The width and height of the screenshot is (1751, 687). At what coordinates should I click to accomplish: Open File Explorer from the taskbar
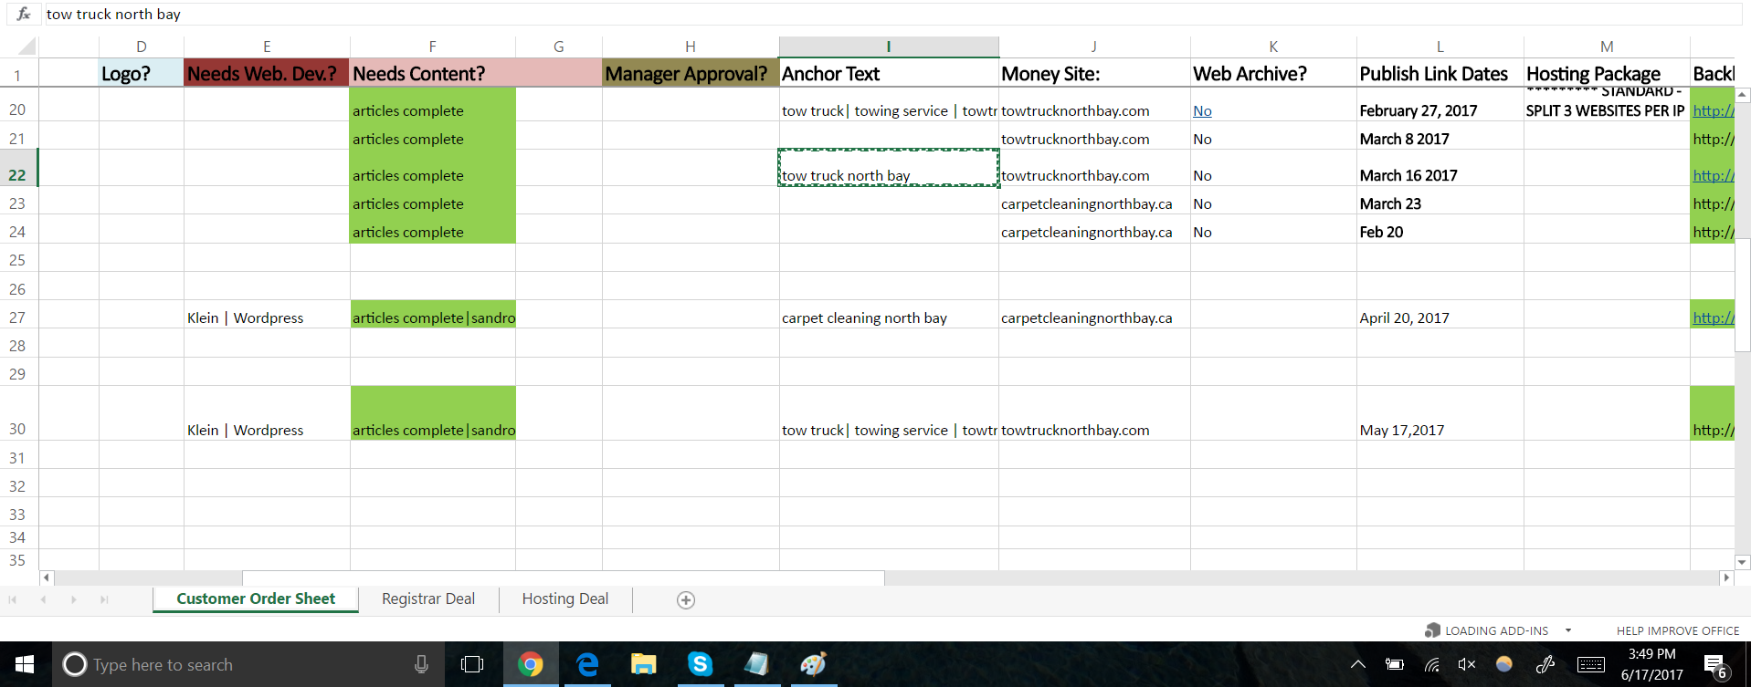click(643, 664)
